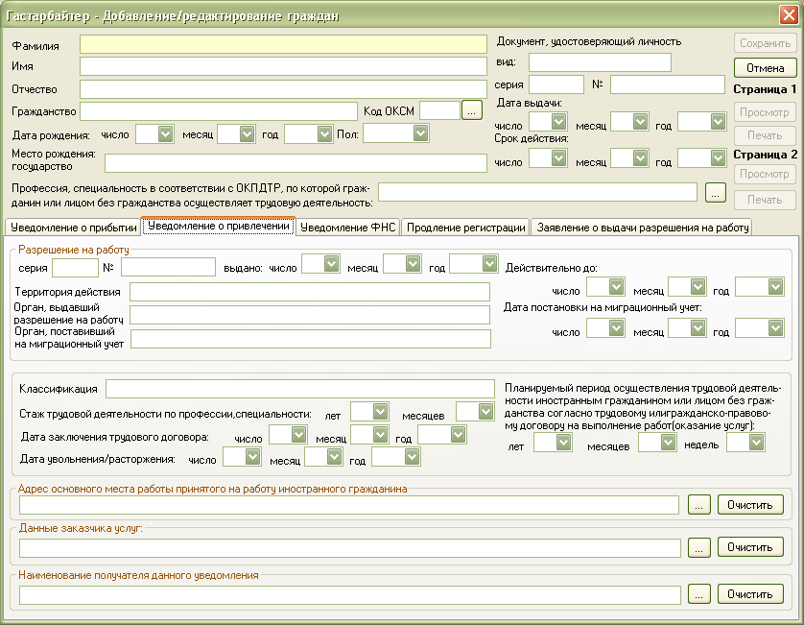Clear the notification recipient name with Очистить
This screenshot has width=804, height=625.
750,594
